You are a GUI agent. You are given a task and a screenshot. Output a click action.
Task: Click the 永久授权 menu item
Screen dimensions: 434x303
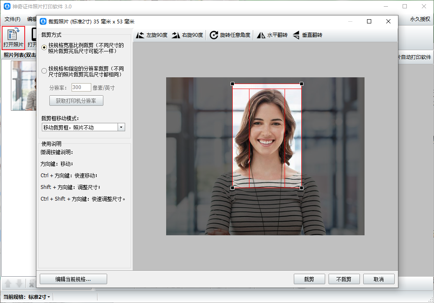pyautogui.click(x=420, y=19)
